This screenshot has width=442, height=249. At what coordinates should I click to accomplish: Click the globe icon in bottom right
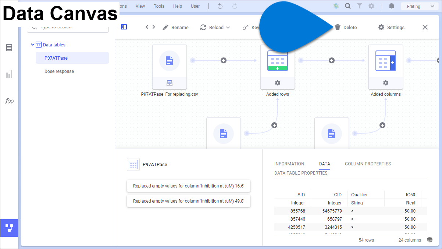tap(429, 240)
